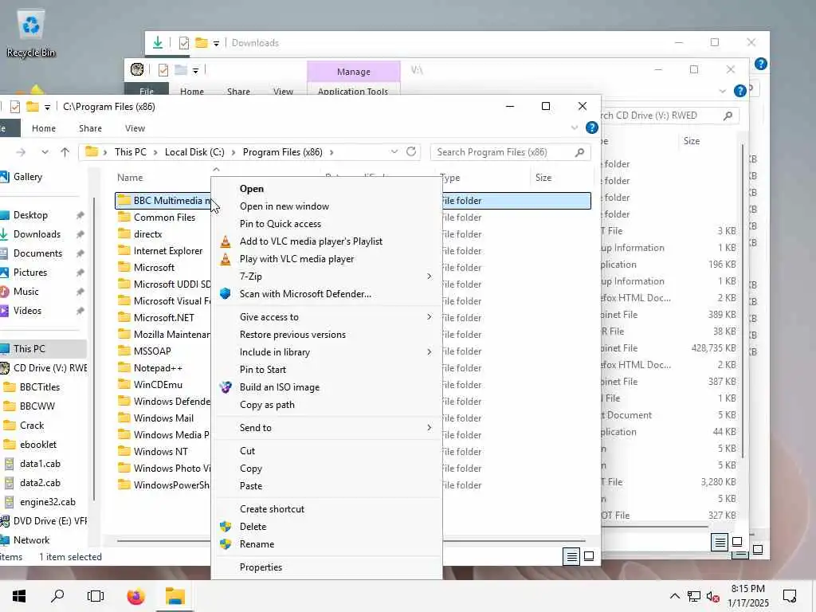Open the View ribbon tab in Program Files window
Viewport: 816px width, 612px height.
coord(135,128)
